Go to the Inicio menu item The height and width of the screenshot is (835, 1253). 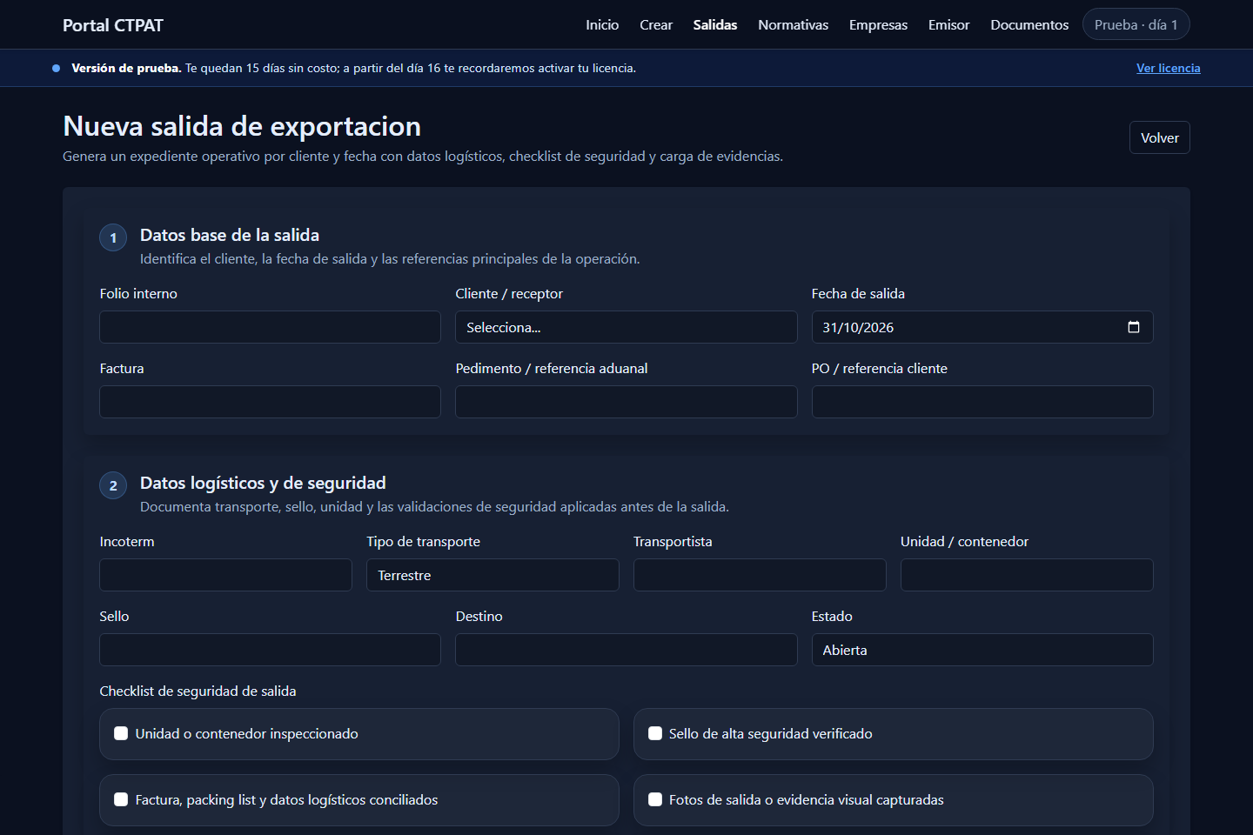[x=602, y=24]
